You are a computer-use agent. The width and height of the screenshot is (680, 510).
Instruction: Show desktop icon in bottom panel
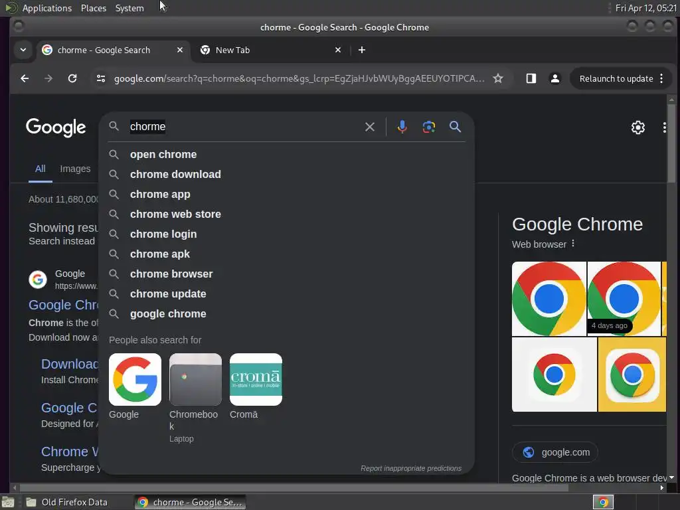point(8,502)
